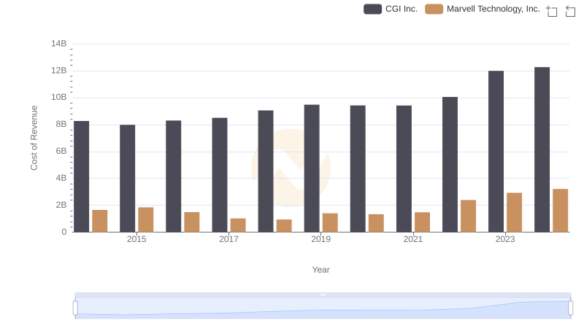Screen dimensions: 584x336
Task: Click the y-axis label 12B
Action: point(59,71)
